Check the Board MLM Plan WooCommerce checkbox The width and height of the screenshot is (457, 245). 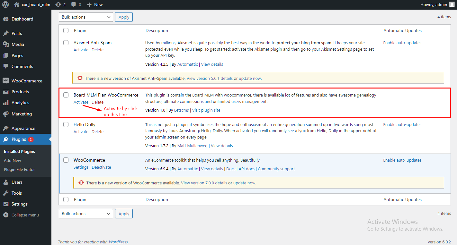[x=66, y=95]
